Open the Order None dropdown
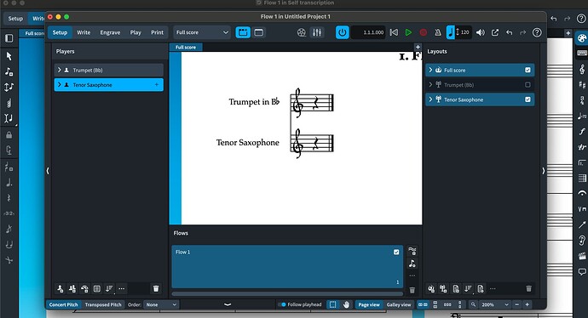This screenshot has height=318, width=588. (161, 304)
